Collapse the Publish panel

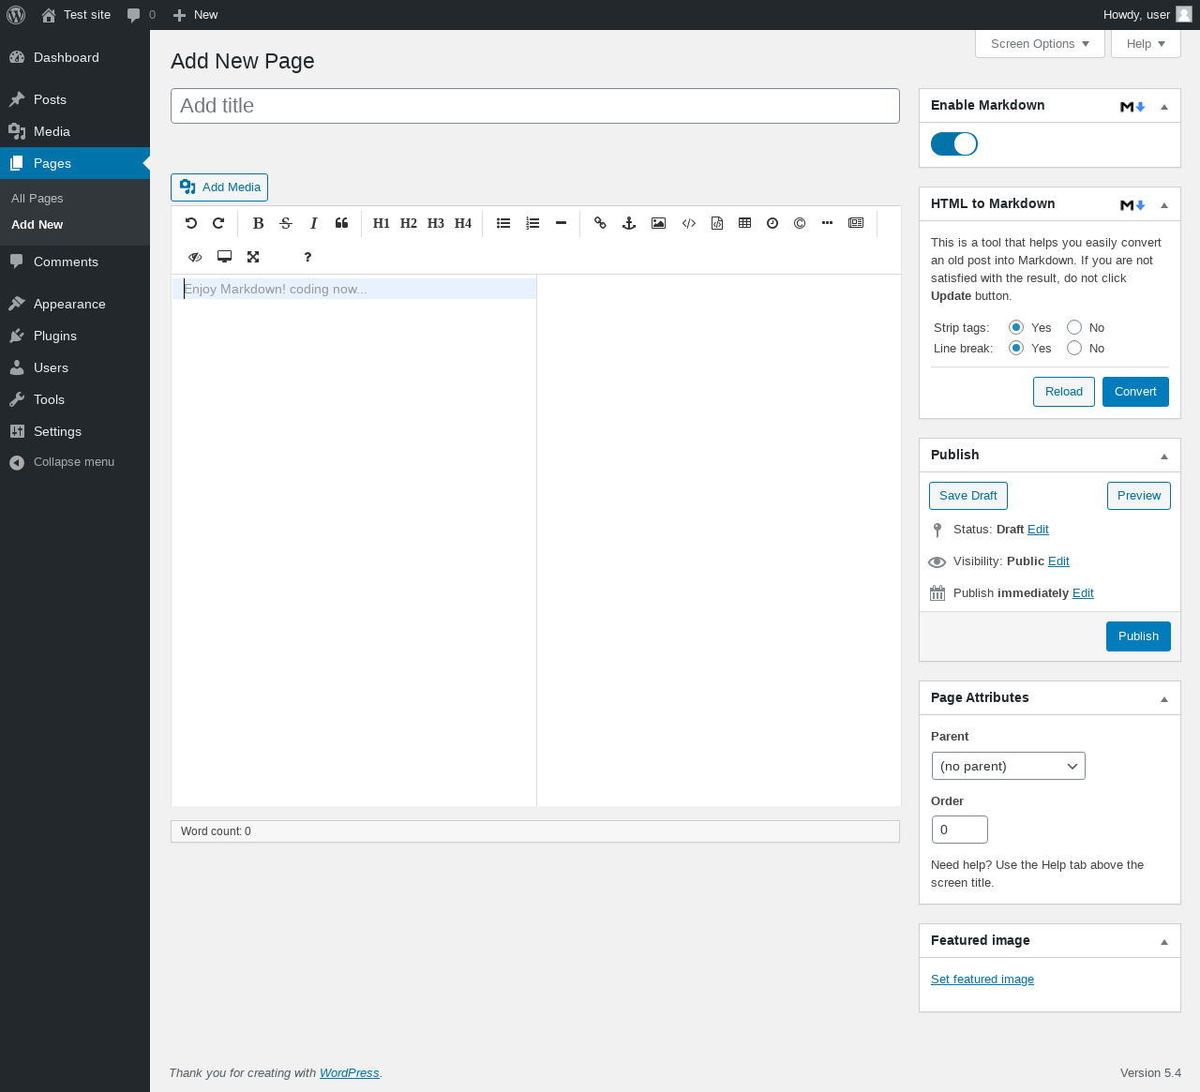coord(1163,456)
